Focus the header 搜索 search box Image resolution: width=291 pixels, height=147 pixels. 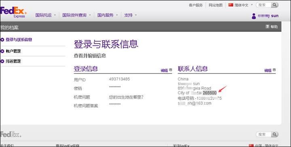pyautogui.click(x=264, y=5)
